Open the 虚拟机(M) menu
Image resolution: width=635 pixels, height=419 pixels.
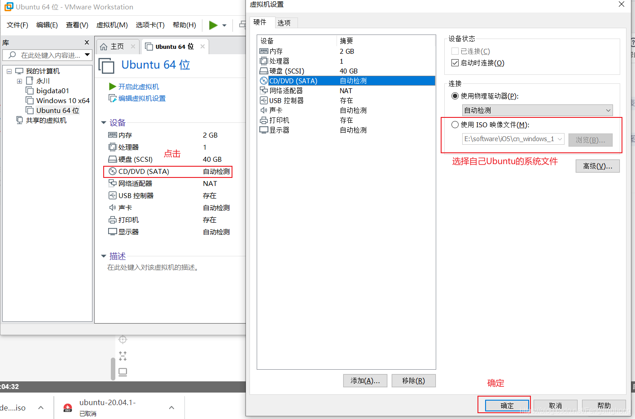point(112,25)
